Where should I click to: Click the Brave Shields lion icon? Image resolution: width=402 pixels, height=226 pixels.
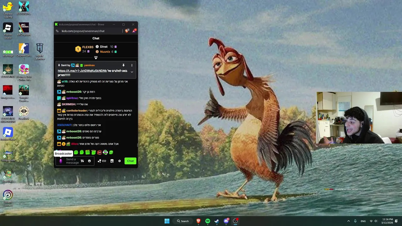pyautogui.click(x=127, y=31)
